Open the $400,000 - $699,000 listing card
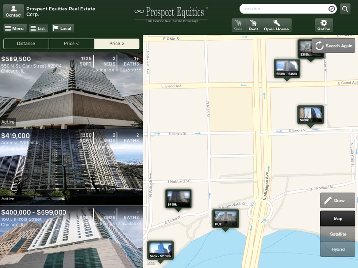The width and height of the screenshot is (358, 268). pos(72,237)
